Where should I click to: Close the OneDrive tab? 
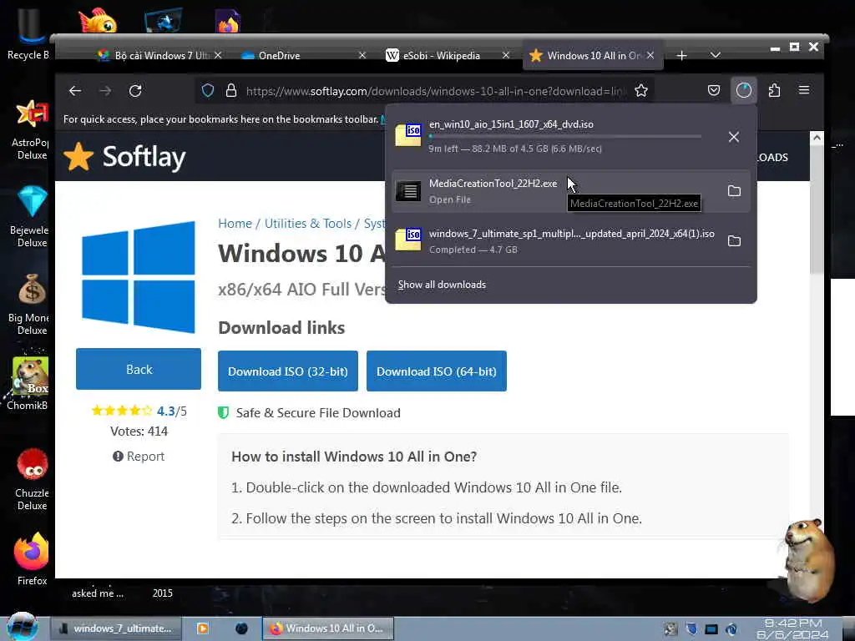(362, 56)
